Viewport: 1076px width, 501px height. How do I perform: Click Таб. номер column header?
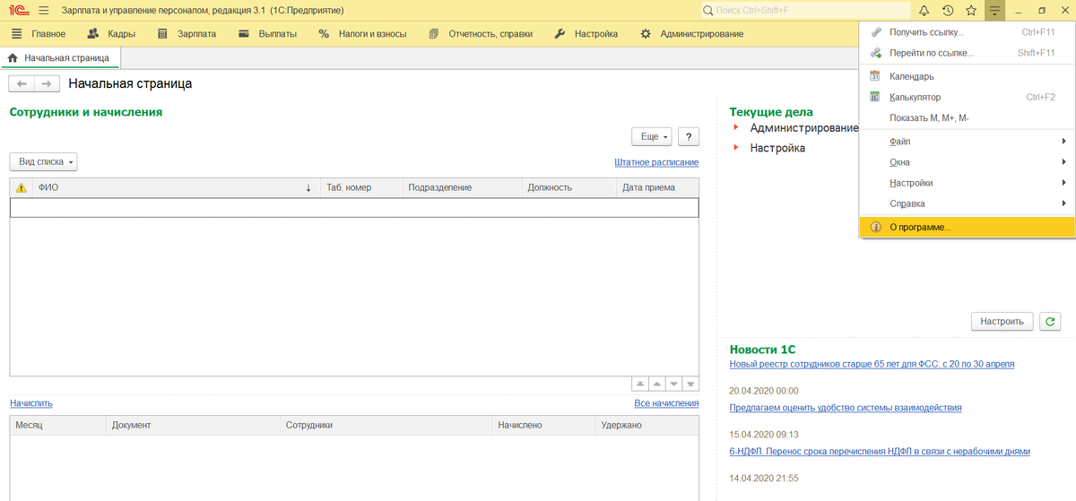point(362,187)
